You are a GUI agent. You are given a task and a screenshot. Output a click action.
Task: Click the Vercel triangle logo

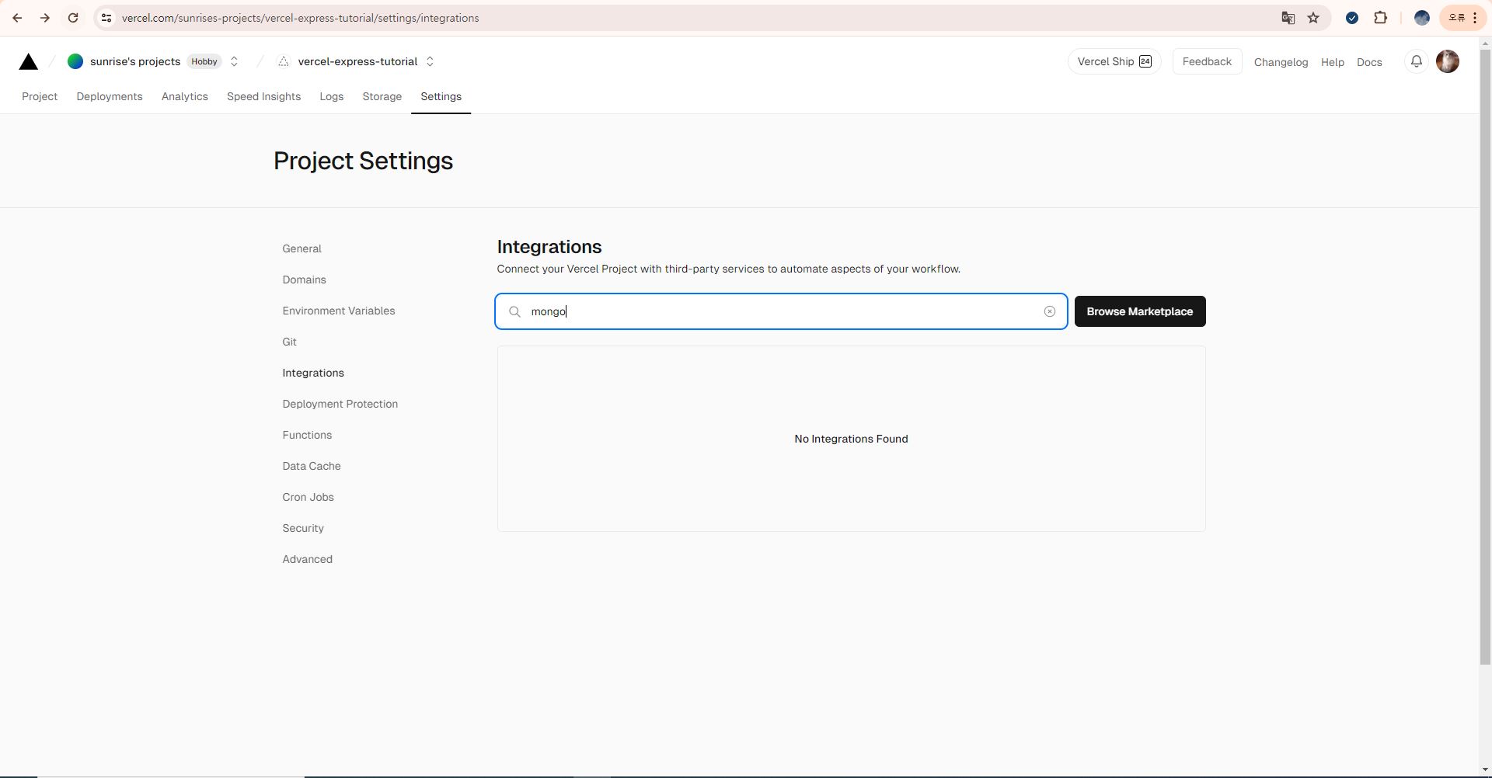point(29,62)
